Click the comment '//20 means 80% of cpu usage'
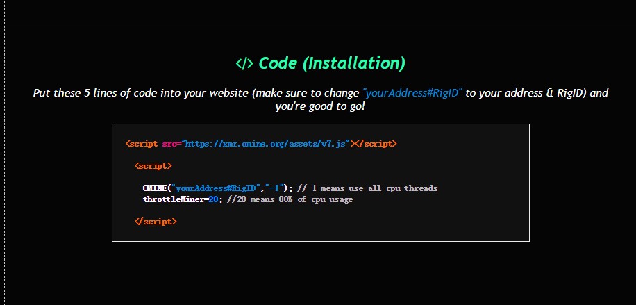Screen dimensions: 636x305 click(x=290, y=199)
